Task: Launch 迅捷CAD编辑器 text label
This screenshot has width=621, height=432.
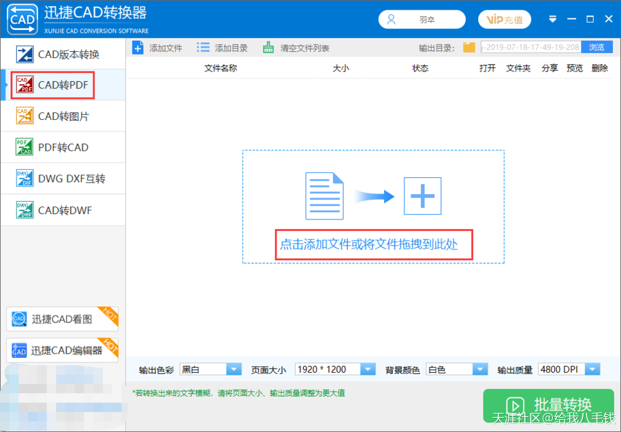Action: pos(67,350)
